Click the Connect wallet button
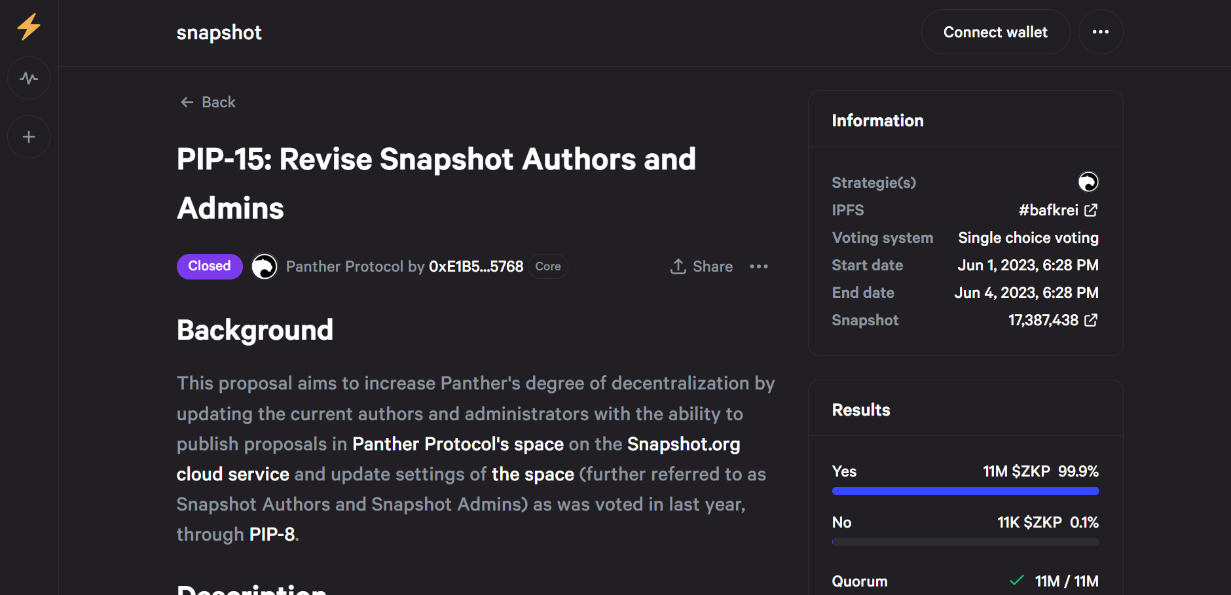 coord(995,32)
